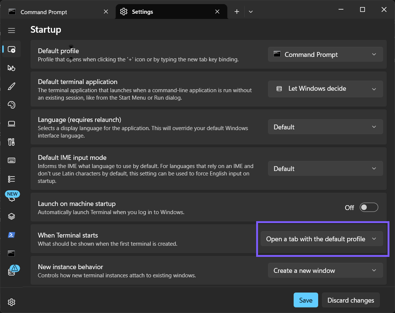Minimize the Terminal window
Viewport: 395px width, 313px height.
(x=341, y=10)
